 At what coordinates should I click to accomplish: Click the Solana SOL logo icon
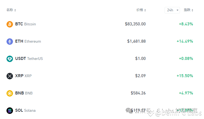click(x=10, y=111)
